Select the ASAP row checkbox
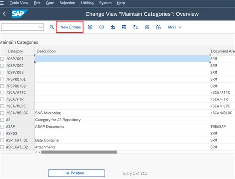This screenshot has height=179, width=235. click(x=2, y=127)
